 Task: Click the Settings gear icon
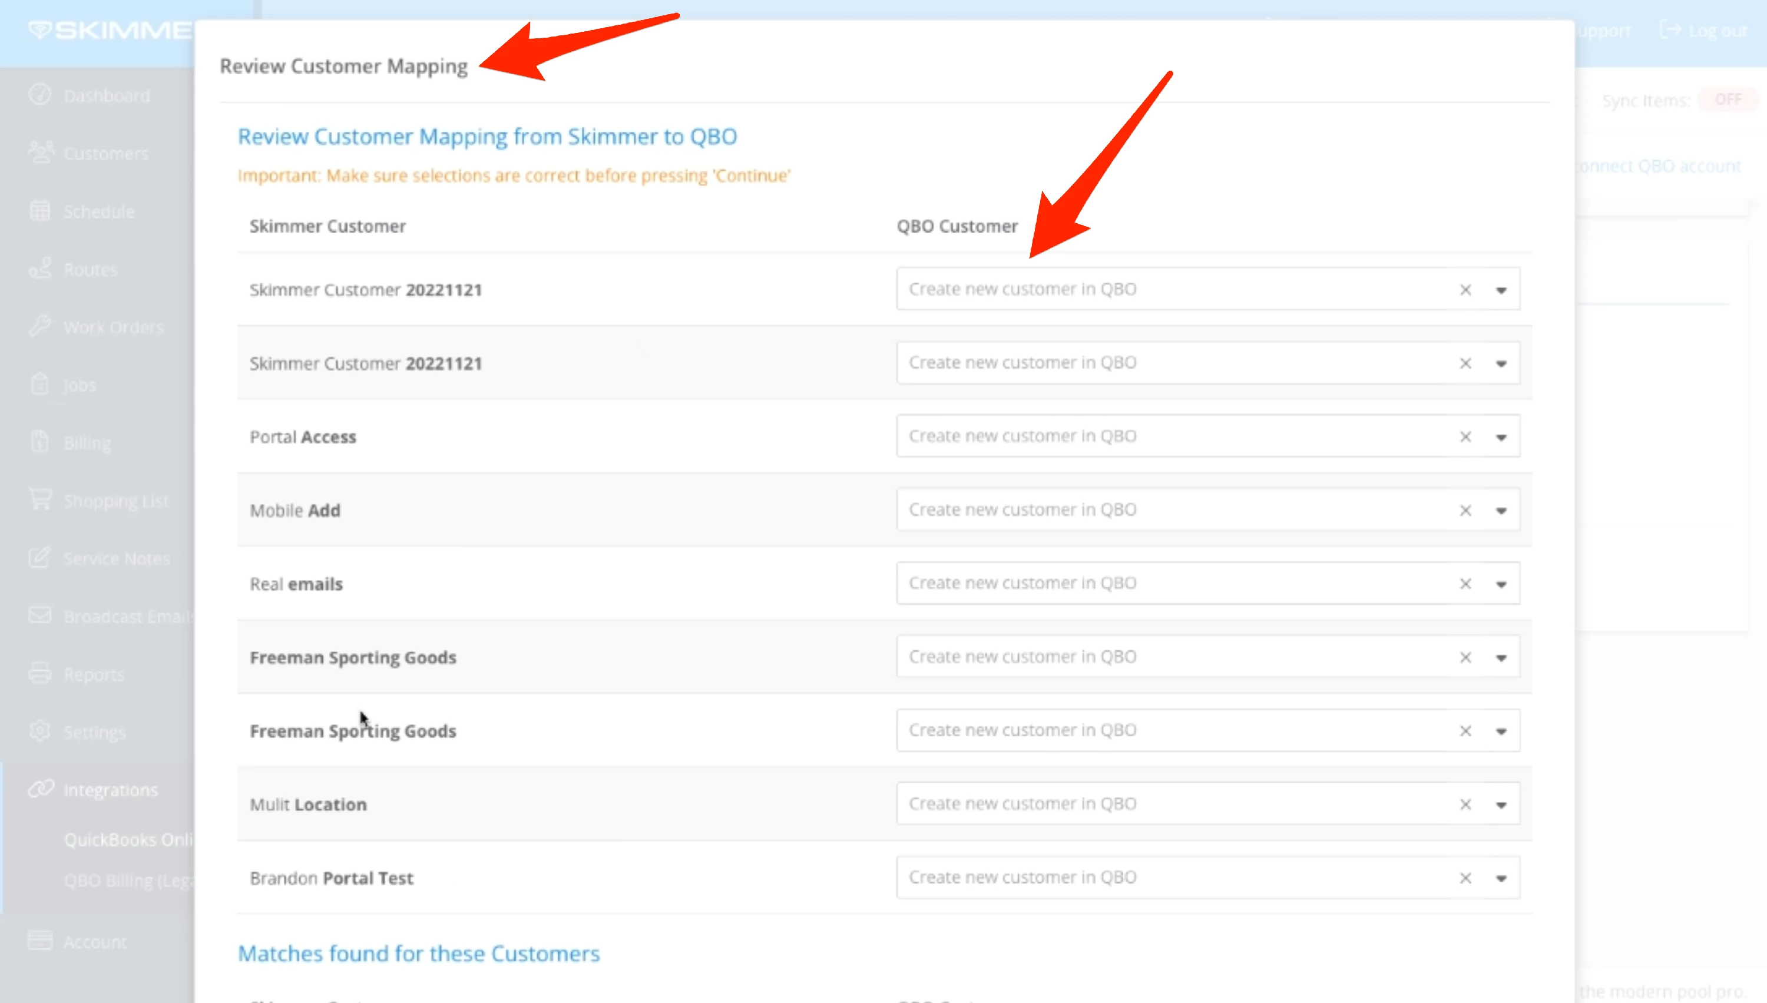click(40, 731)
